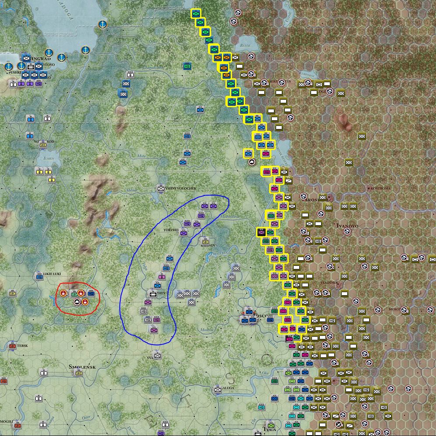Select the yellow SEC counter at Novgorod
Image resolution: width=436 pixels, height=436 pixels.
[43, 145]
